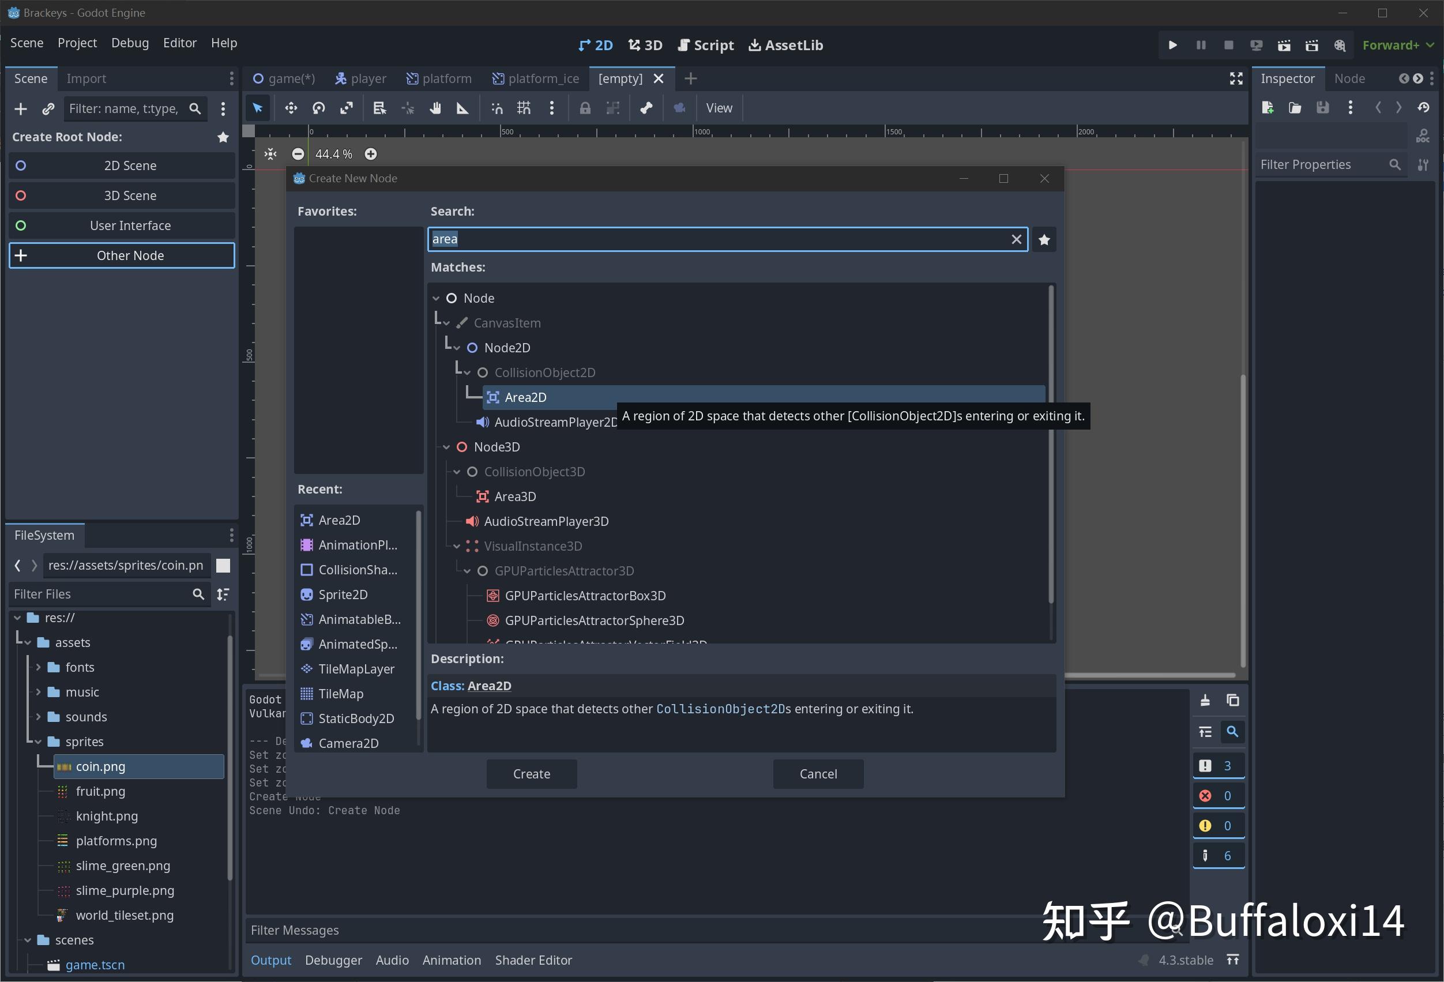Expand the CollisionObject3D branch
The width and height of the screenshot is (1444, 982).
tap(458, 472)
